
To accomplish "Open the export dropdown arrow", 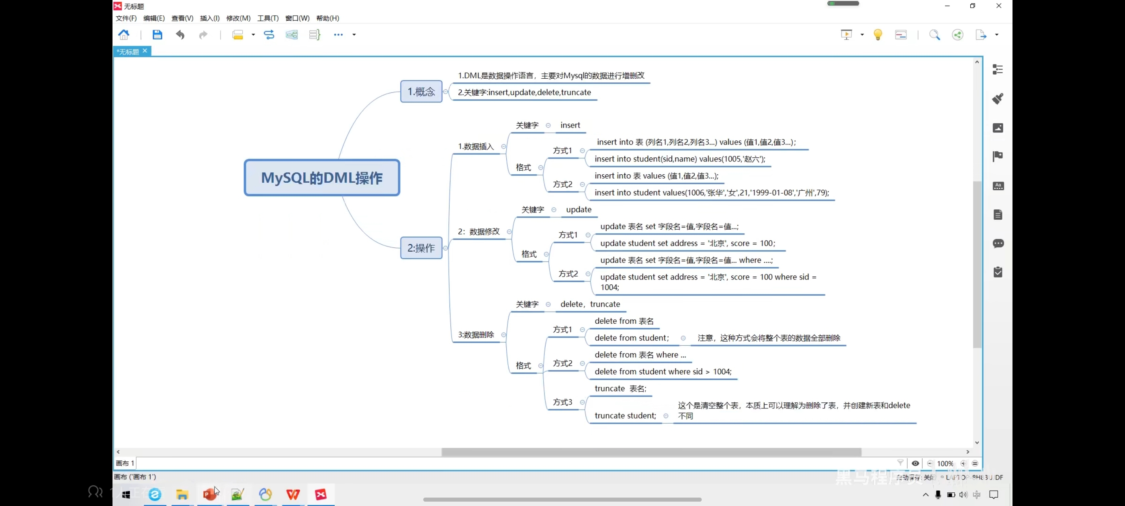I will (996, 35).
